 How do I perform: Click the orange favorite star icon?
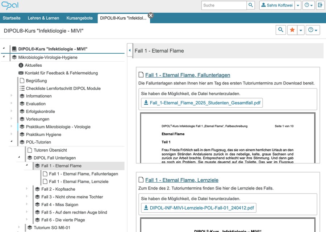292,30
